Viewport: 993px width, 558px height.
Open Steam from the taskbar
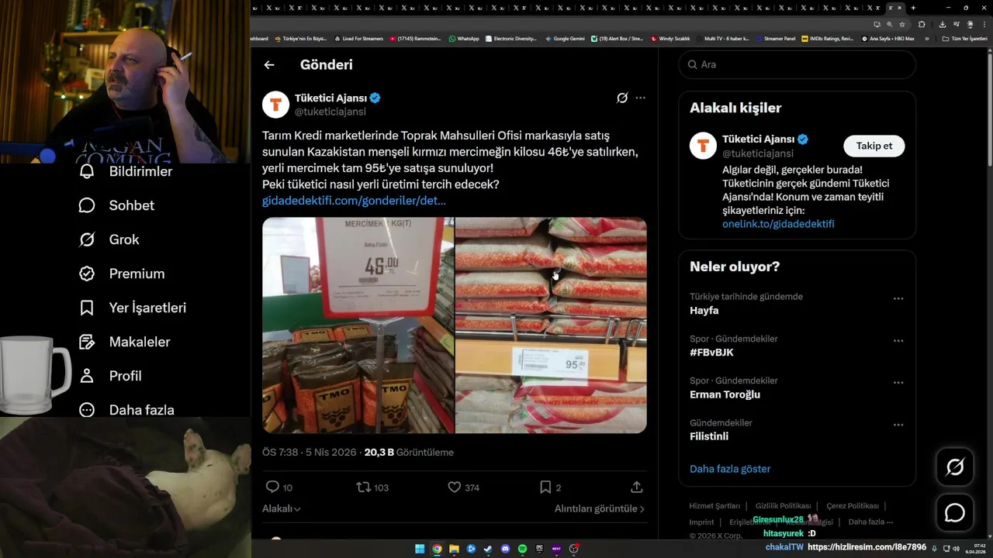pyautogui.click(x=488, y=549)
